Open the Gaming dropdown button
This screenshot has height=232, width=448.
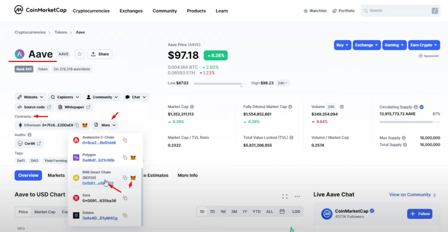(x=394, y=45)
